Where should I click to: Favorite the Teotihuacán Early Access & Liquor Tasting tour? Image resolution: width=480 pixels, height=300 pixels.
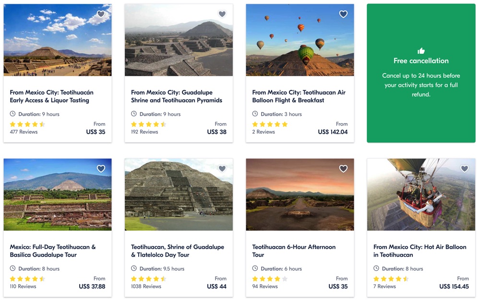click(x=101, y=14)
